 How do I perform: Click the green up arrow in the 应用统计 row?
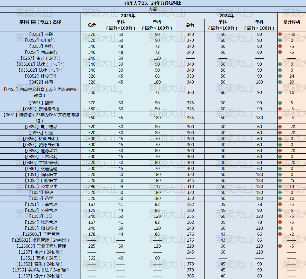280,40
